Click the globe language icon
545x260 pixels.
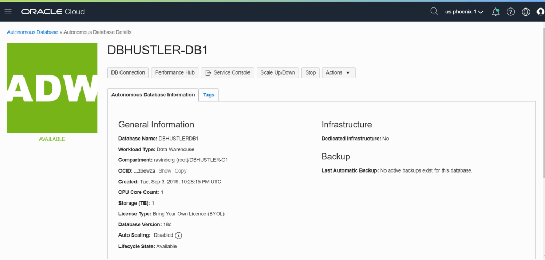(x=525, y=12)
